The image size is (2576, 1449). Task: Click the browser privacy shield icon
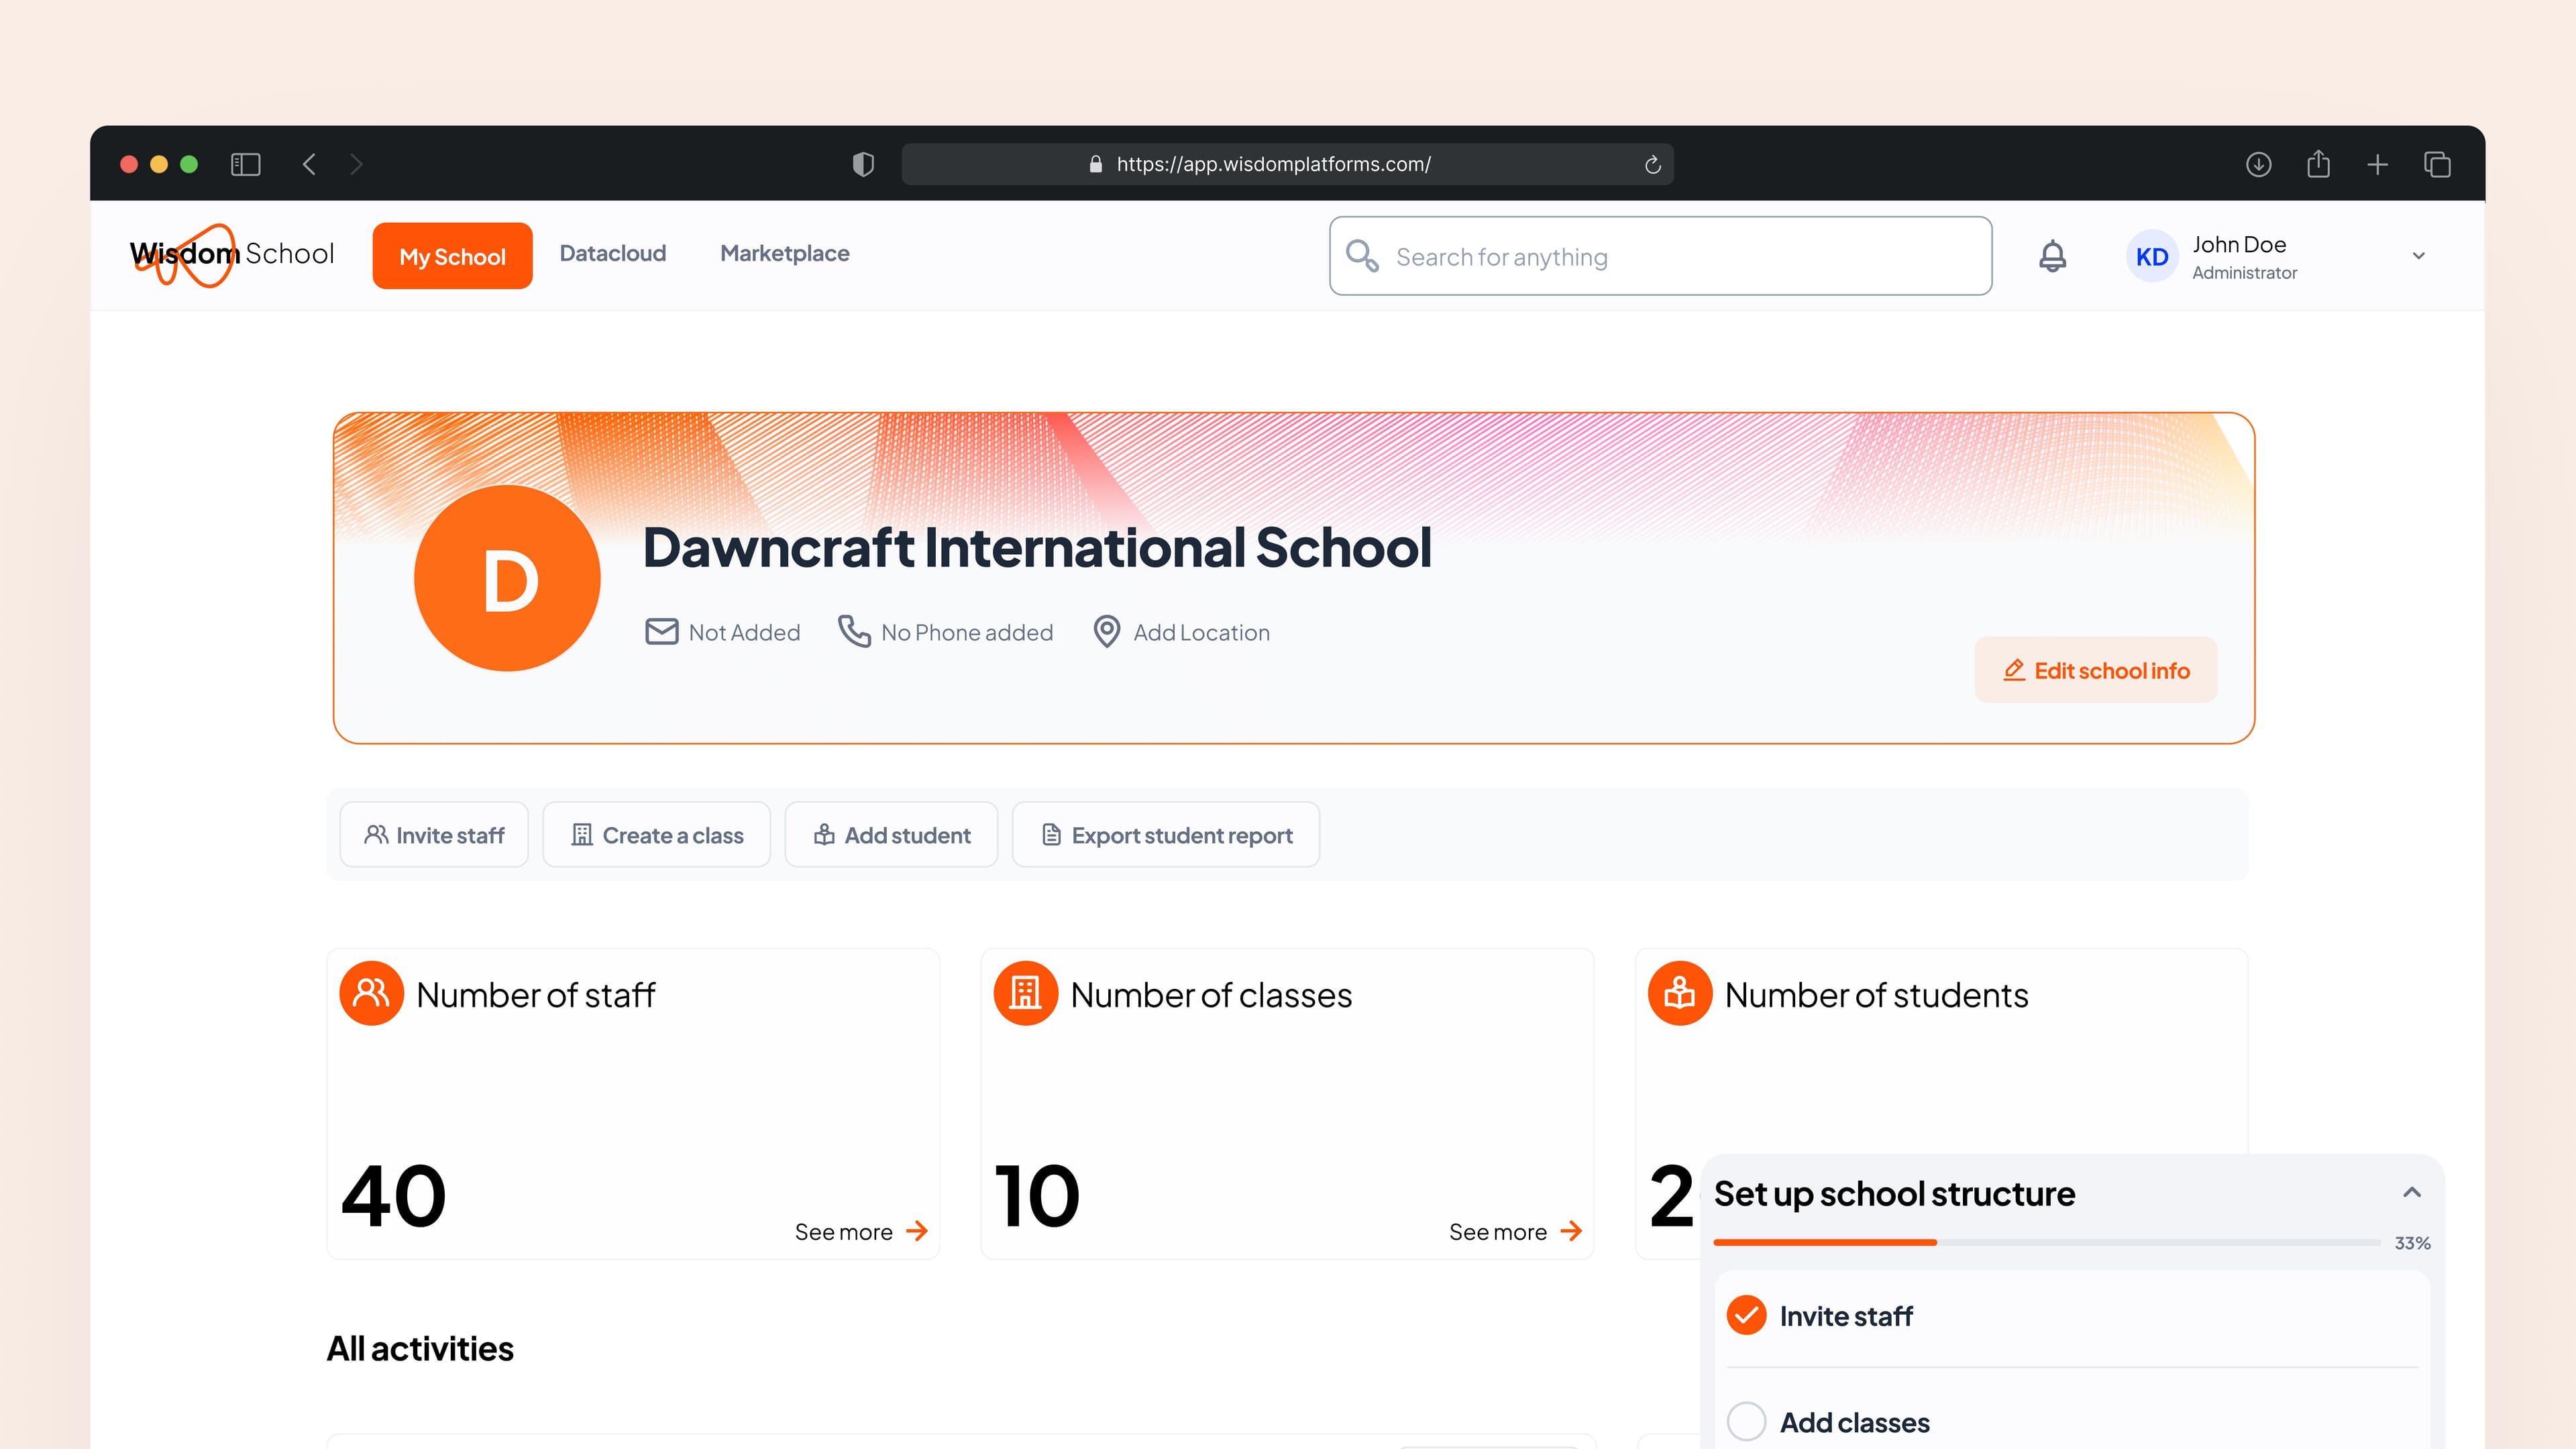point(863,164)
